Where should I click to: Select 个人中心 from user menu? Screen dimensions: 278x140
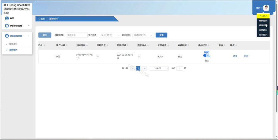click(263, 16)
